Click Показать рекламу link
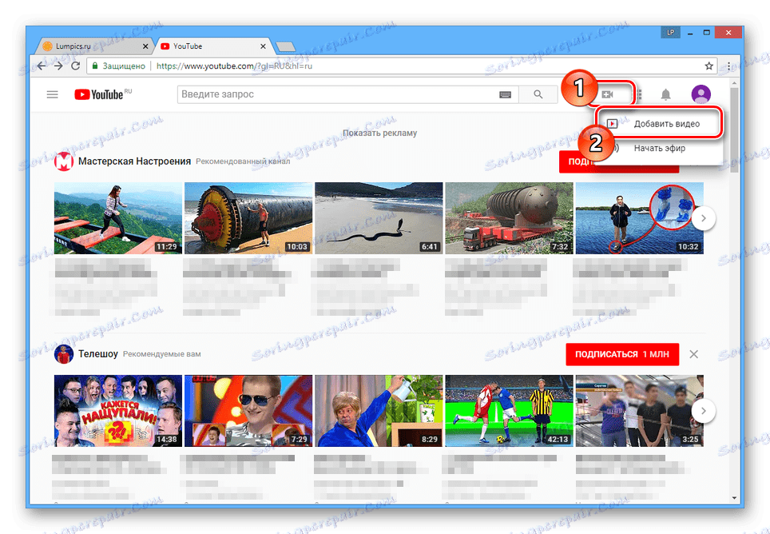 (x=379, y=133)
